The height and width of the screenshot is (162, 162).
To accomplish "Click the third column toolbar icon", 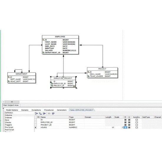I will point(44,113).
